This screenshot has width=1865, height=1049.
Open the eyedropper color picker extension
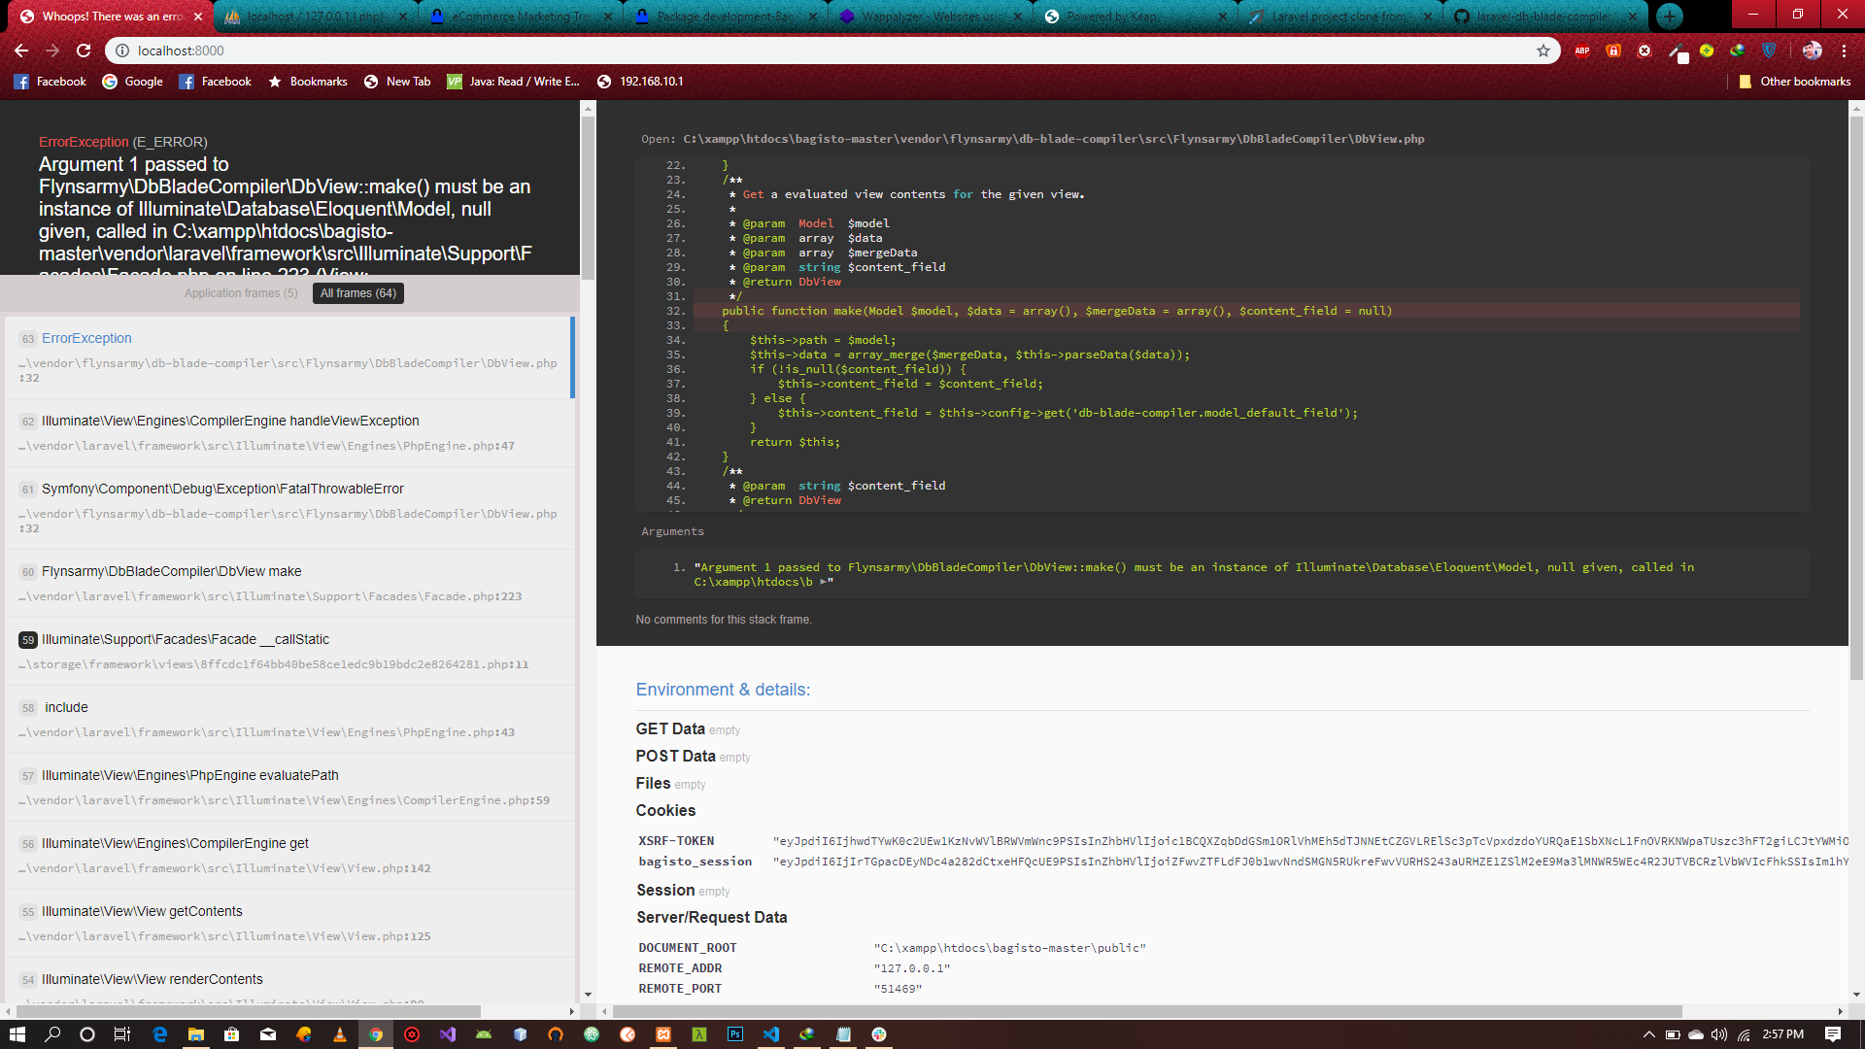click(x=1678, y=51)
